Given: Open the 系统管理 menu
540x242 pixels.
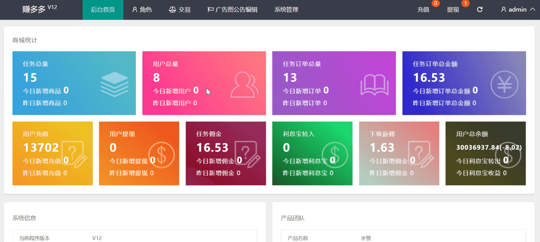Looking at the screenshot, I should click(x=286, y=10).
